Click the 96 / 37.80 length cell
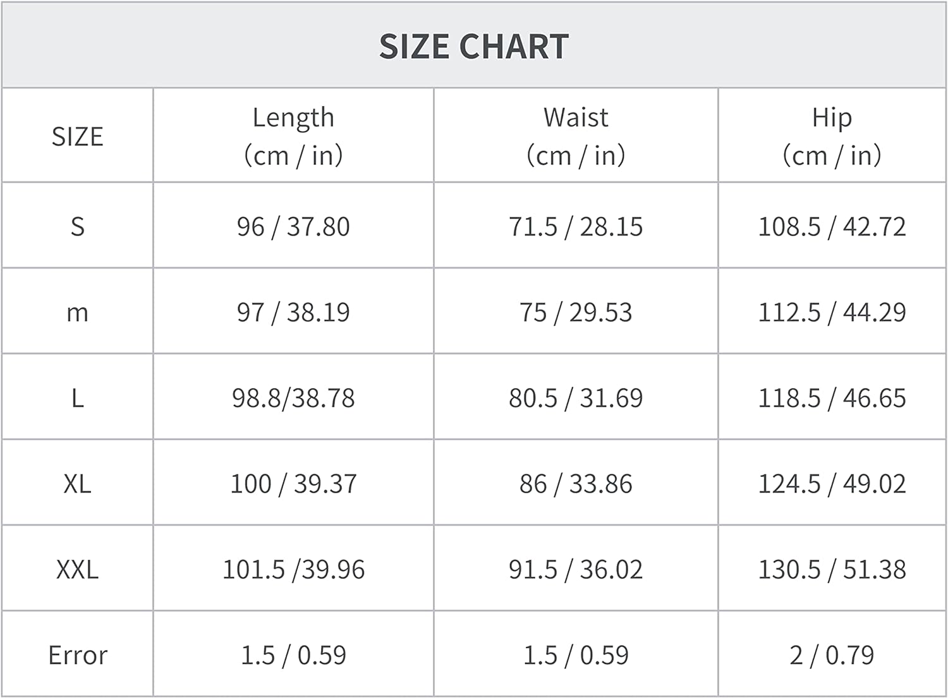948x698 pixels. 293,227
